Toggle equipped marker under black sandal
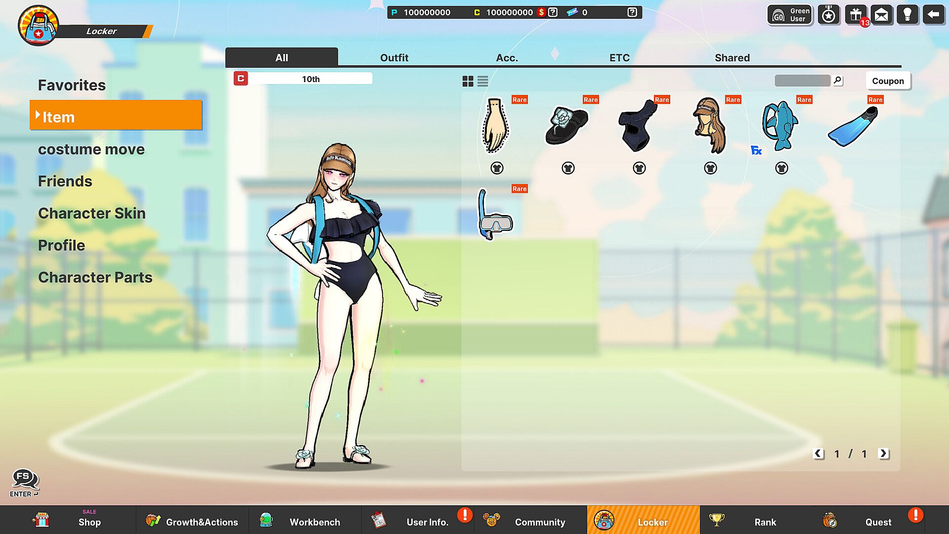949x534 pixels. point(568,168)
